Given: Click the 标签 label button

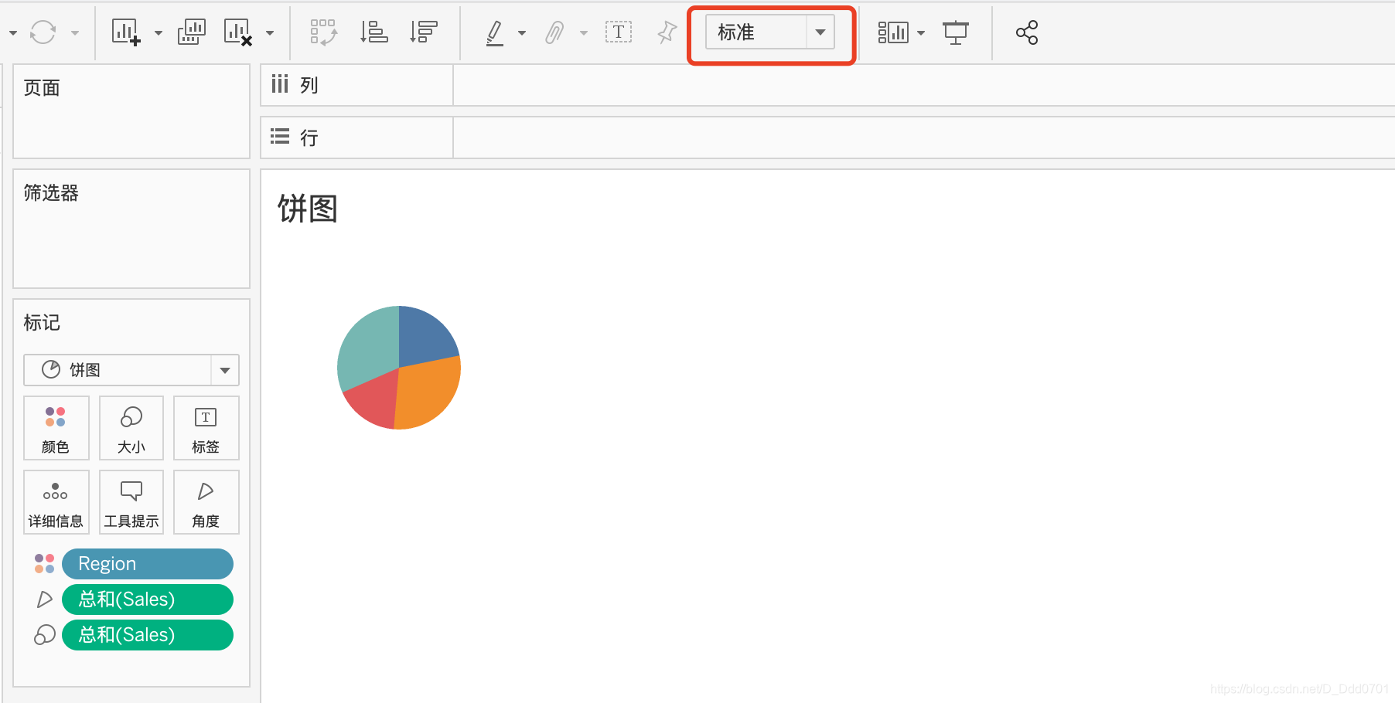Looking at the screenshot, I should (x=206, y=428).
